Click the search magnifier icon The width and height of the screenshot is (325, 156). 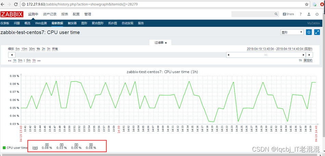(x=276, y=14)
